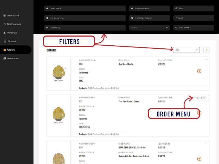Click the Notifications bell icon
The image size is (219, 164).
[5, 24]
